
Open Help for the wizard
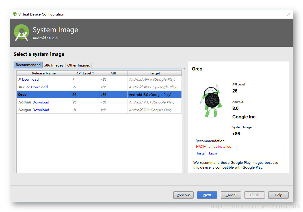pos(278,195)
